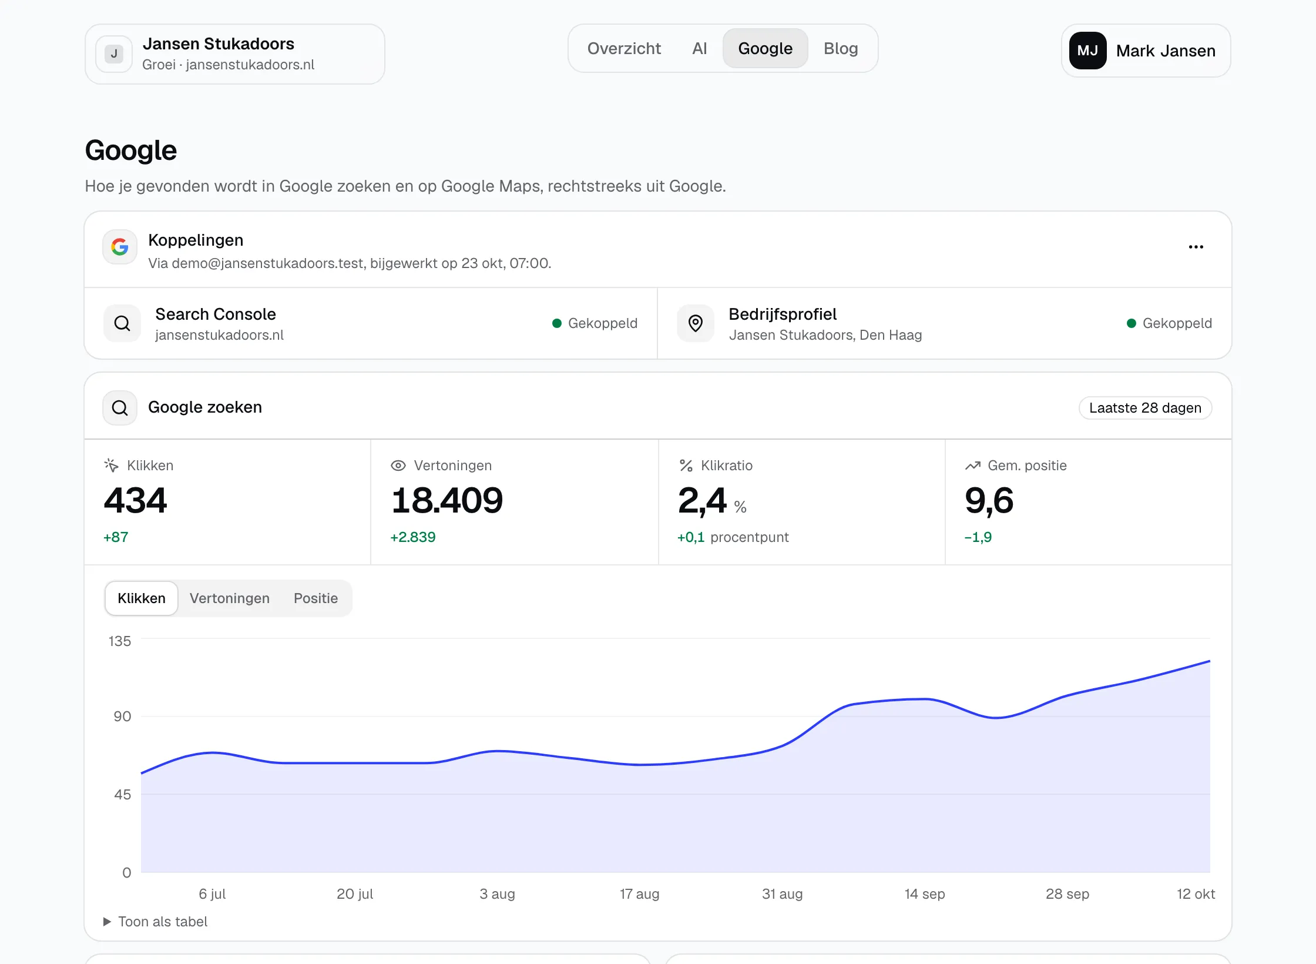Click the 3 aug label on chart axis

pos(497,894)
